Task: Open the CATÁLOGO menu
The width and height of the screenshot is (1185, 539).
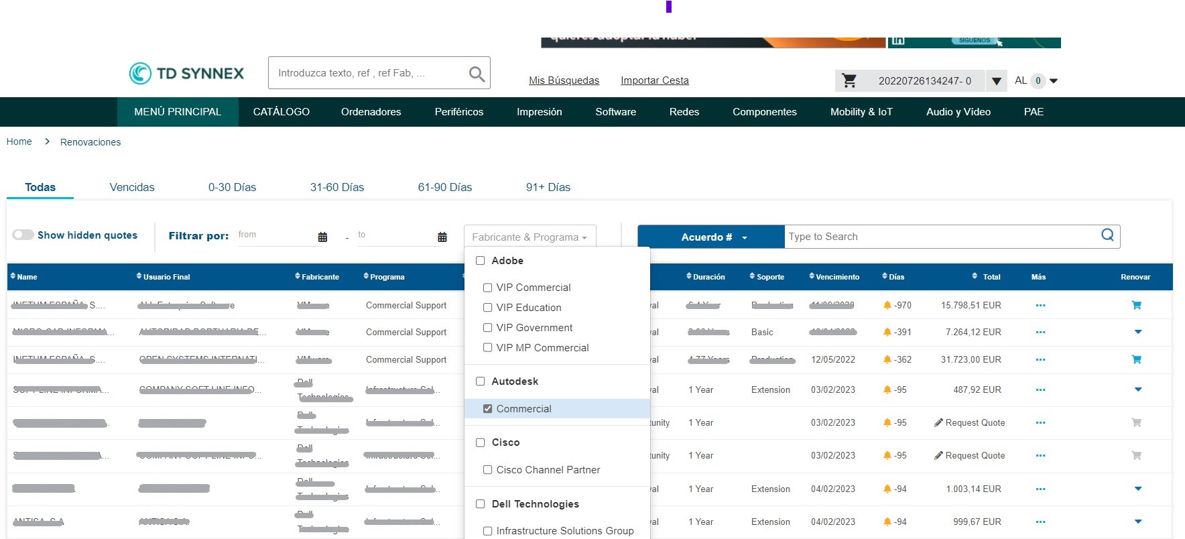Action: pyautogui.click(x=282, y=112)
